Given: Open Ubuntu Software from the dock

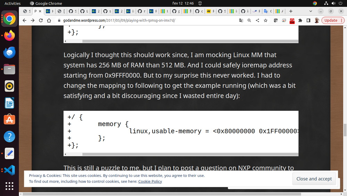Looking at the screenshot, I should tap(9, 120).
